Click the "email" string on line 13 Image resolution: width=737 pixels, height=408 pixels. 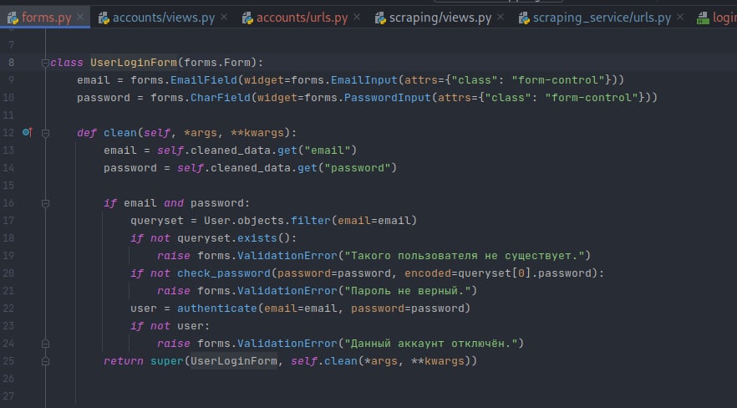pos(328,150)
